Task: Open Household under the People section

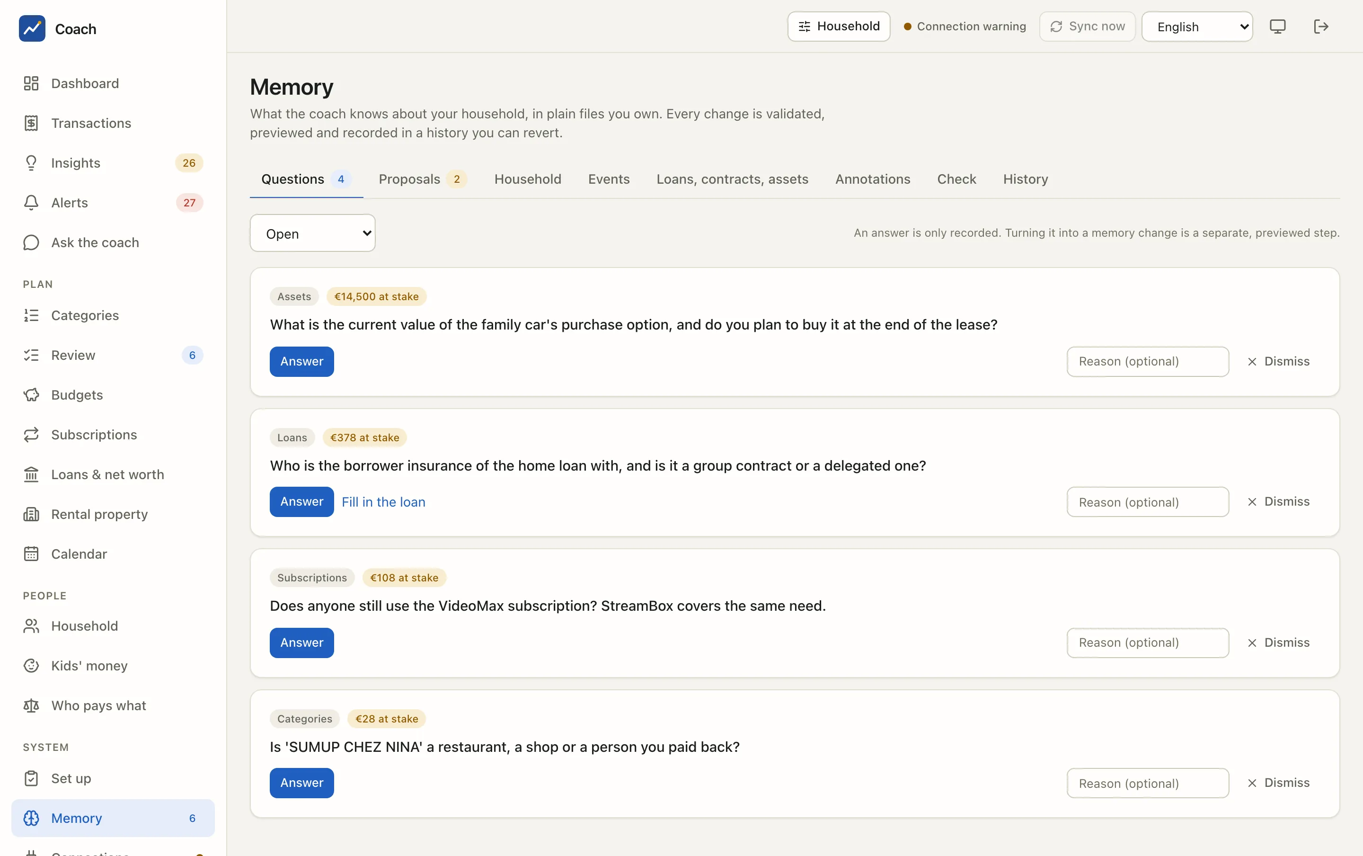Action: coord(113,625)
